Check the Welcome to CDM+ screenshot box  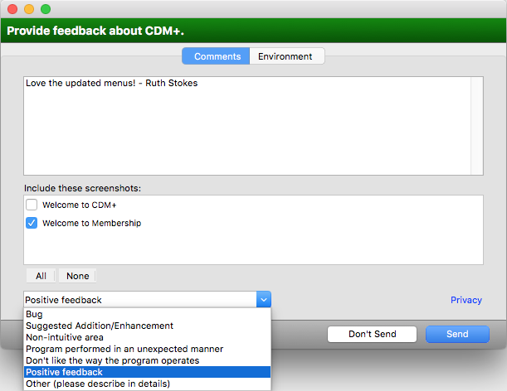32,205
